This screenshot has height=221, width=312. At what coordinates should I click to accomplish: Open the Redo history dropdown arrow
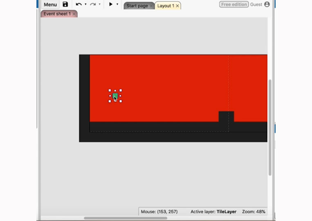click(x=99, y=4)
